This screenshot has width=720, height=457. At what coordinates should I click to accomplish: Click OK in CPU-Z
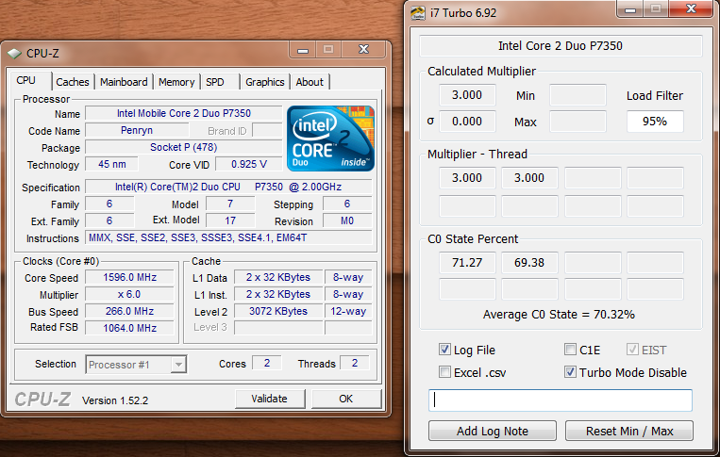(346, 399)
